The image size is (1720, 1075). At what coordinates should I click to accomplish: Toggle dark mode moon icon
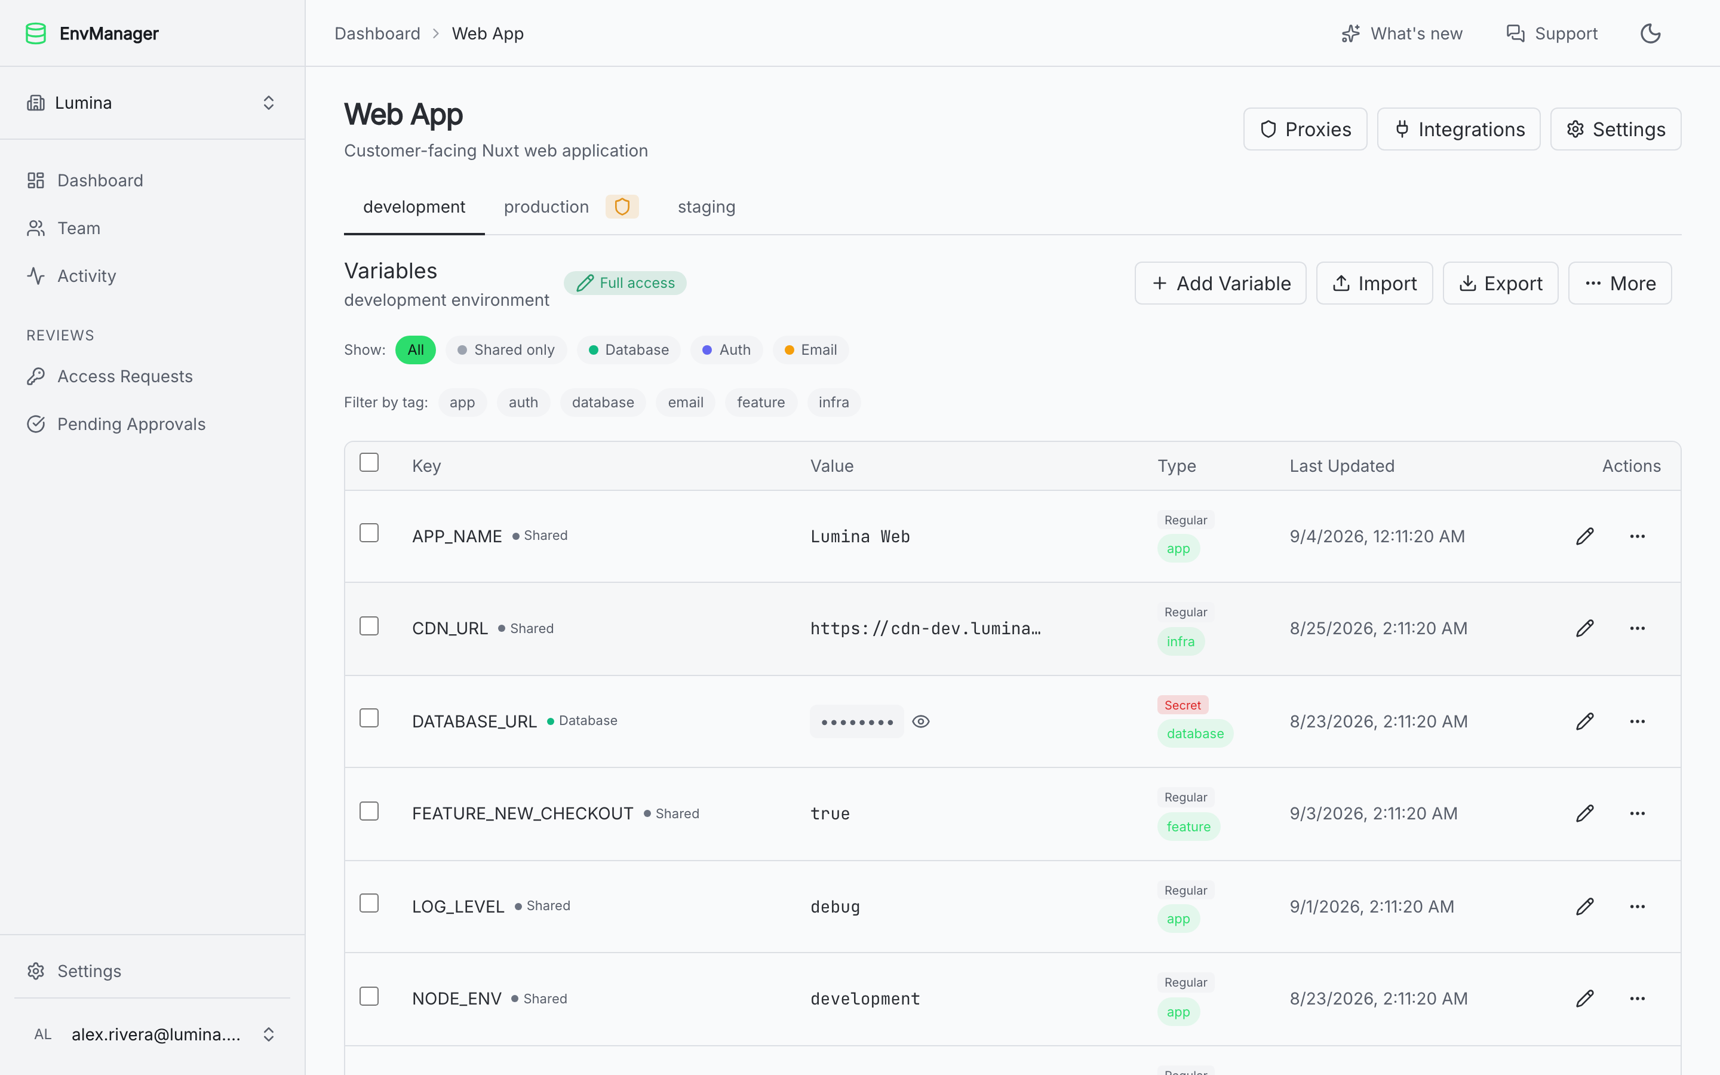click(1650, 33)
